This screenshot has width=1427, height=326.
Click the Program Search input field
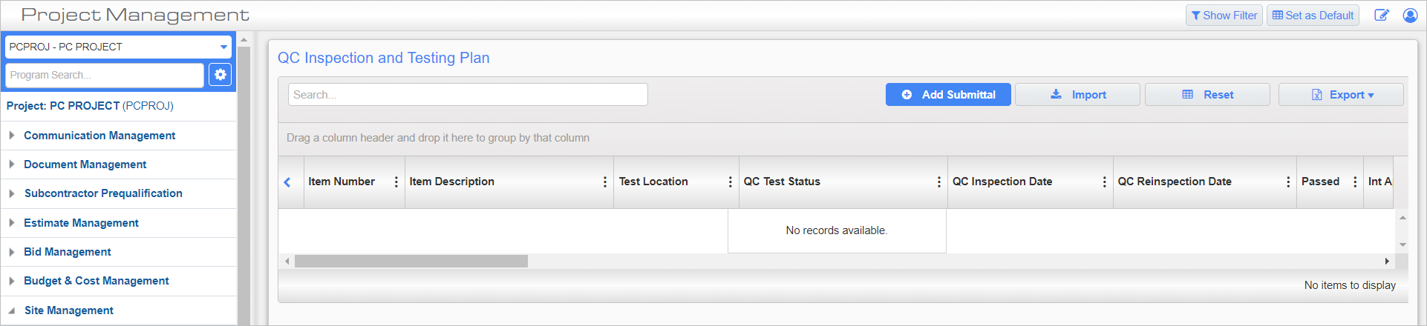pyautogui.click(x=105, y=75)
